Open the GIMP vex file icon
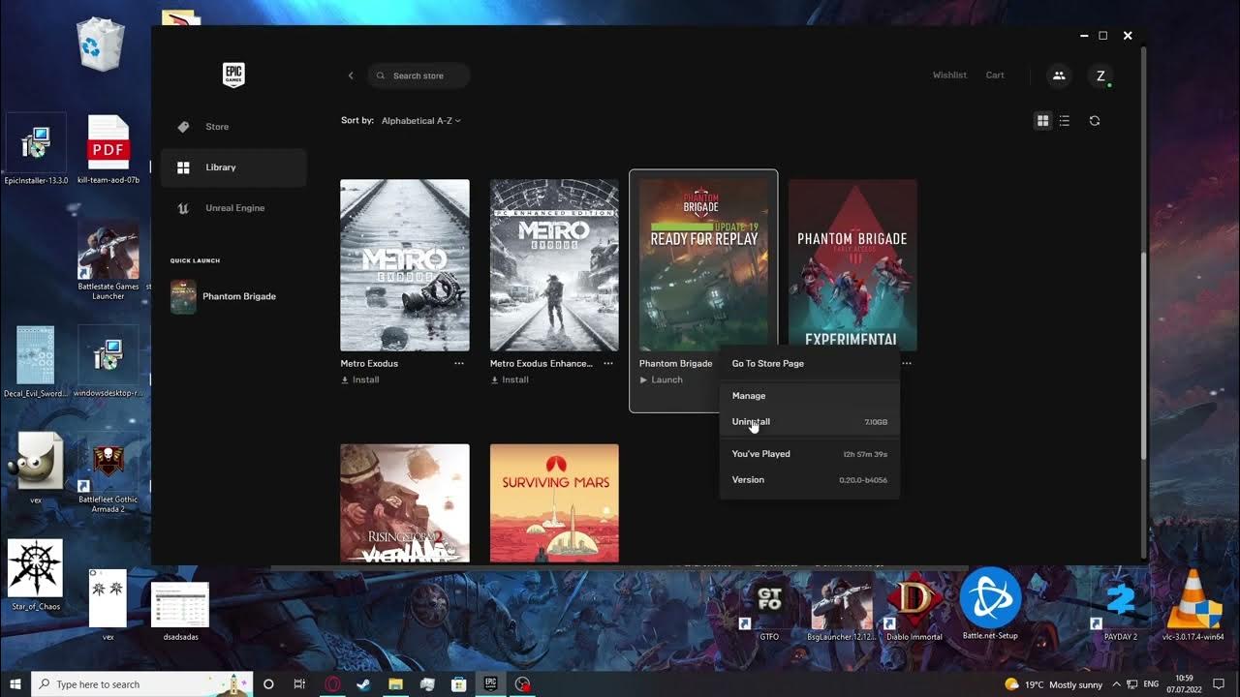This screenshot has height=697, width=1240. tap(36, 469)
